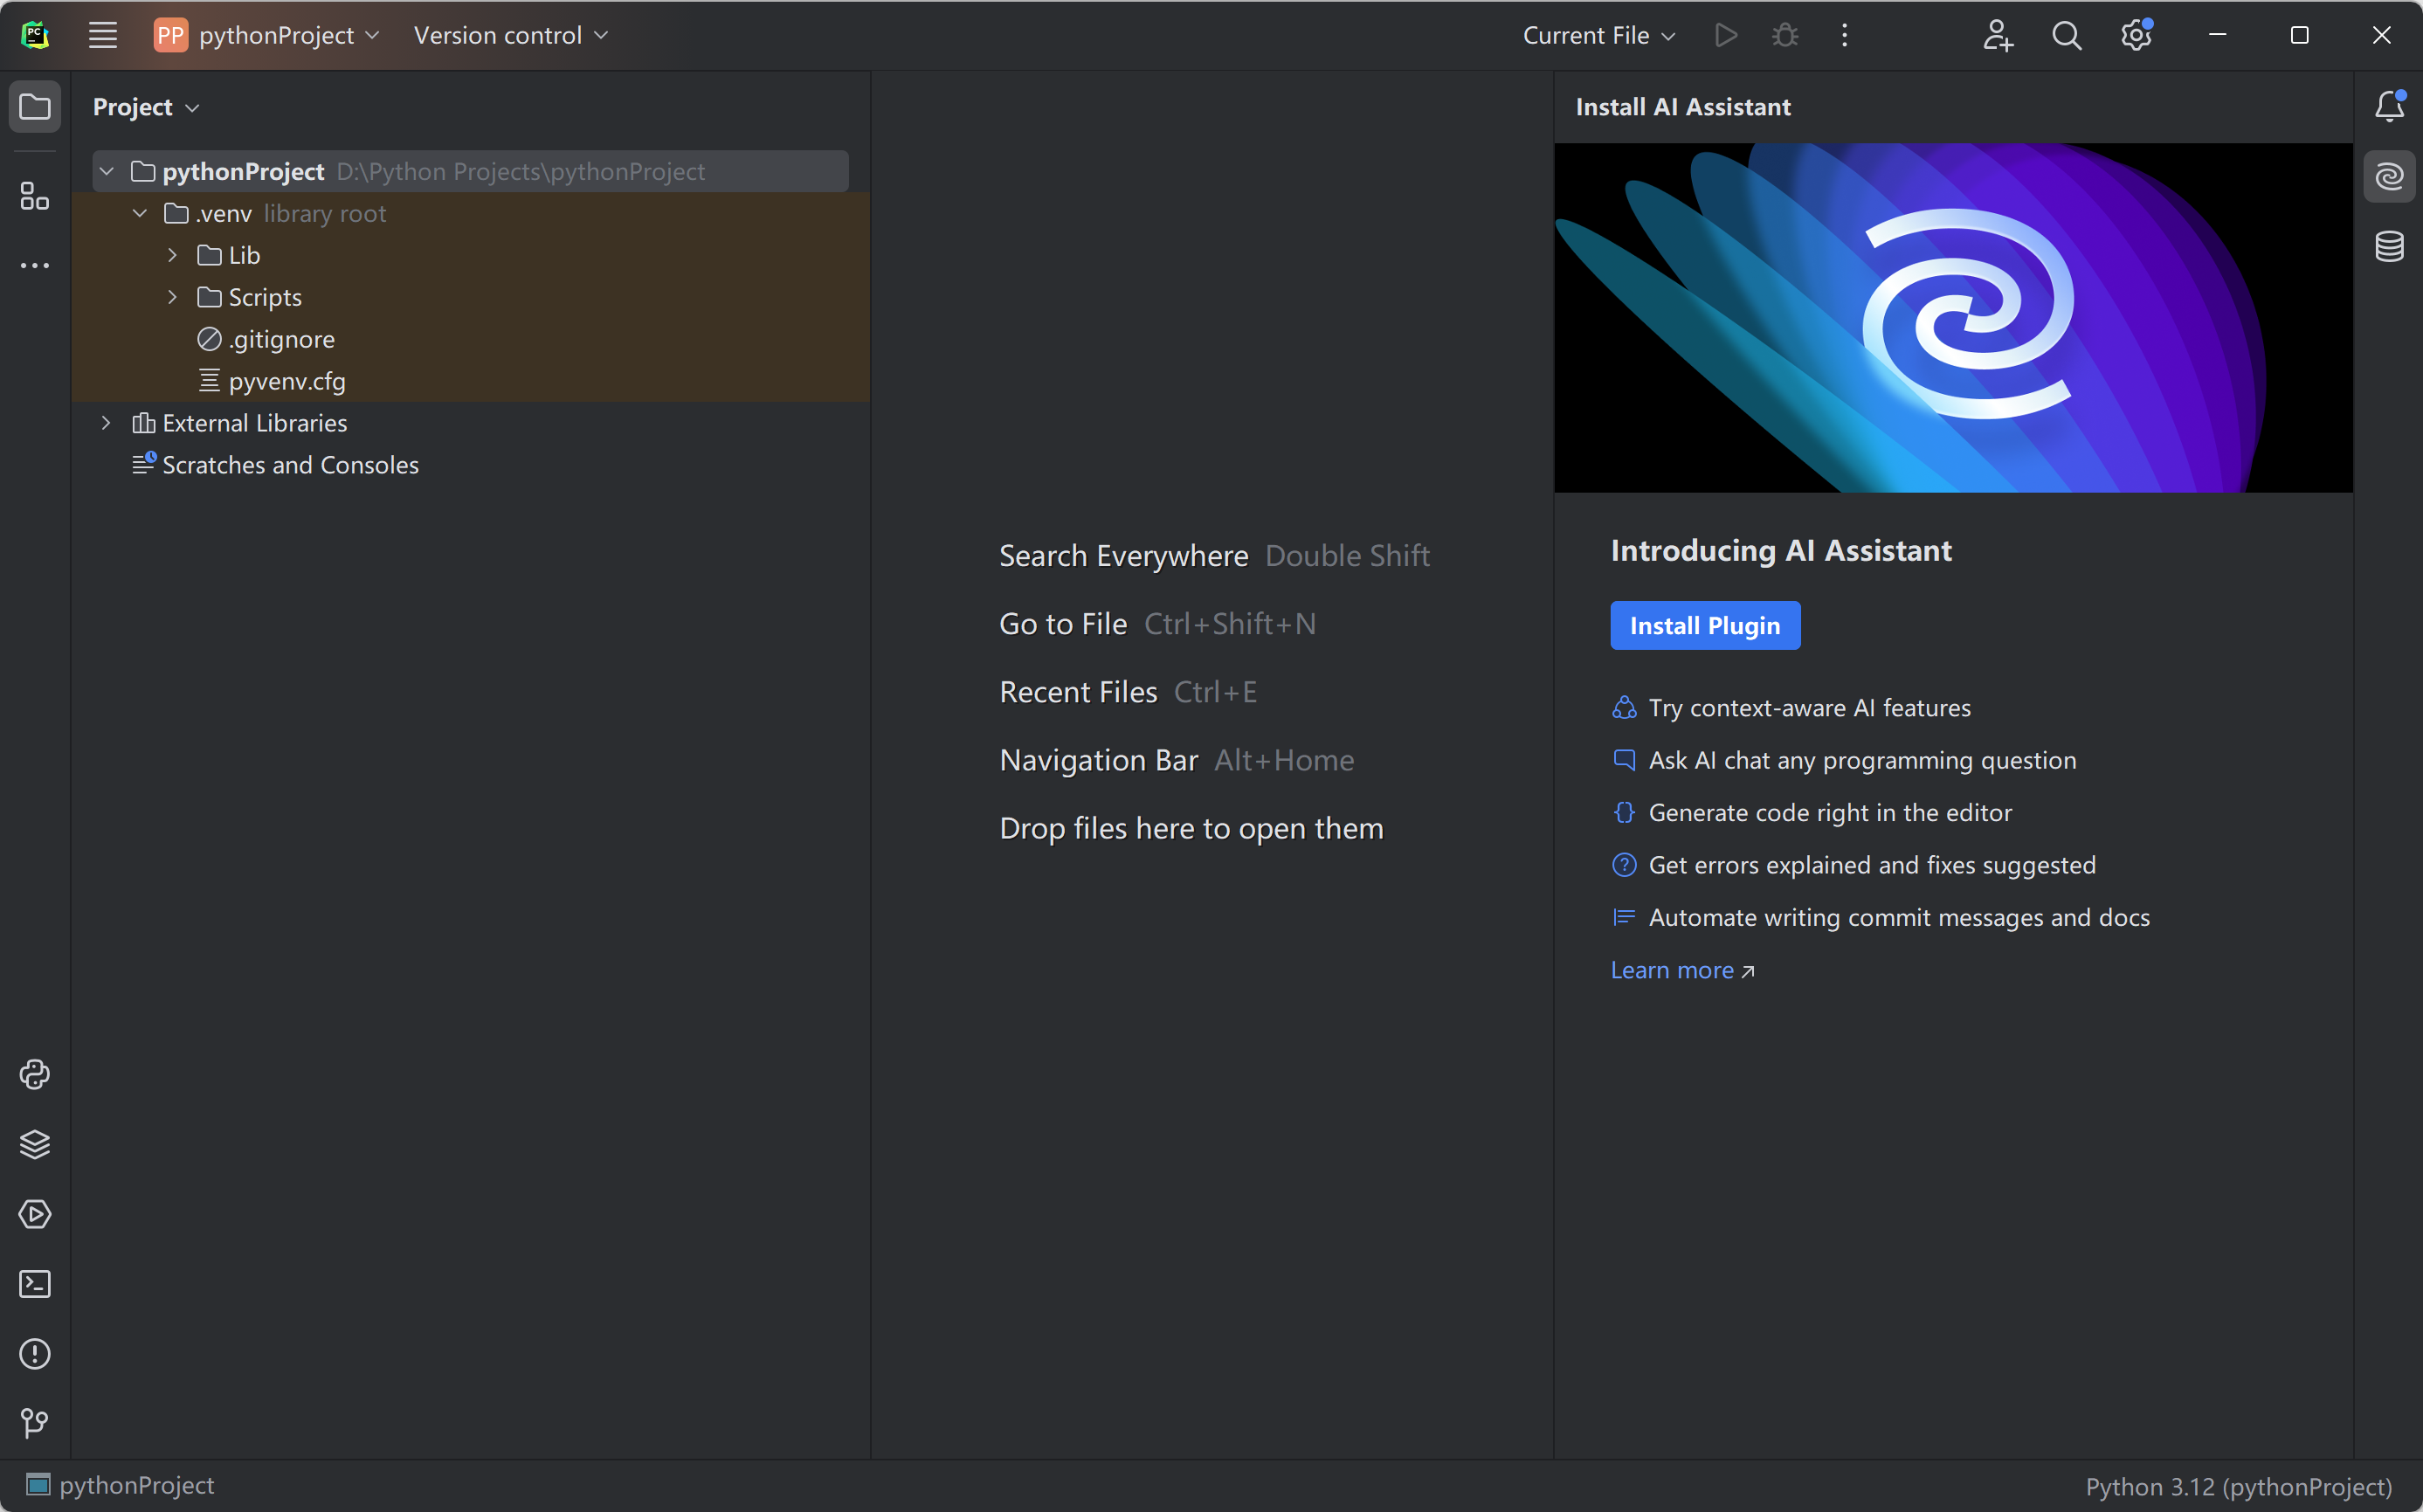The image size is (2423, 1512).
Task: Expand External Libraries node arrow
Action: click(x=107, y=423)
